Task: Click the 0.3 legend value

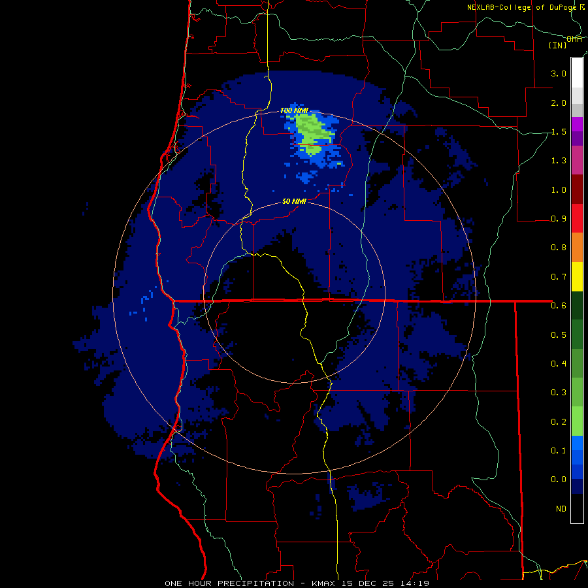Action: tap(559, 393)
